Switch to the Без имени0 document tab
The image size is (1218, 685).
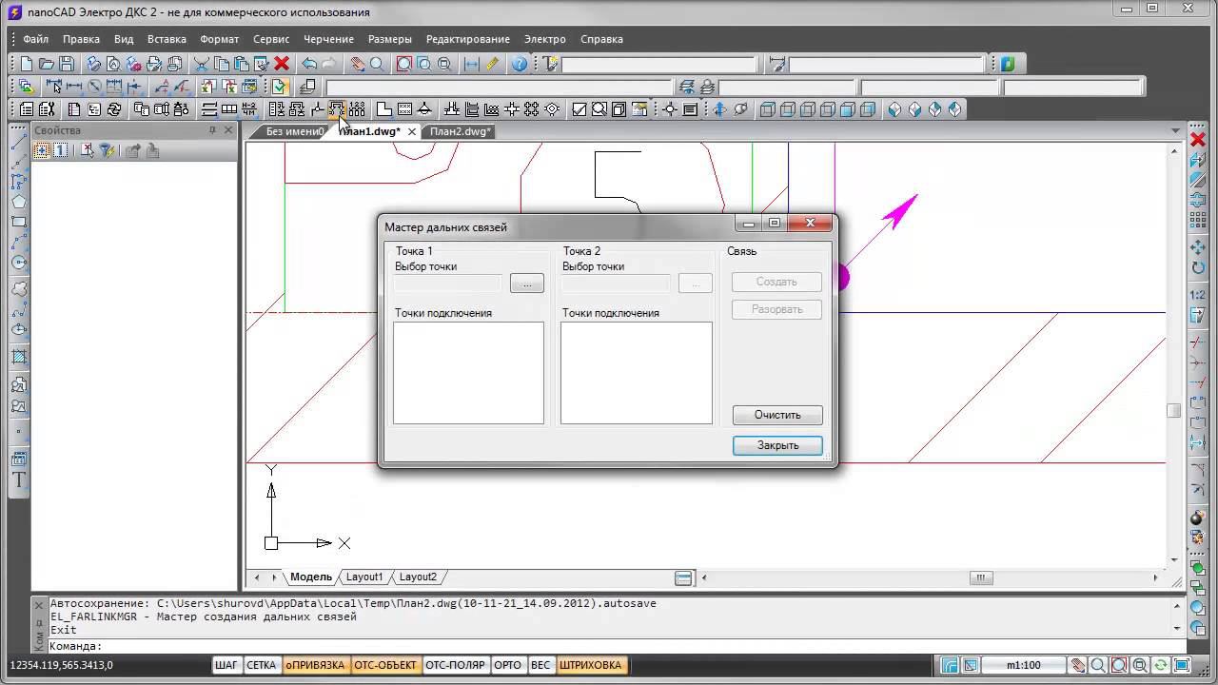[294, 131]
